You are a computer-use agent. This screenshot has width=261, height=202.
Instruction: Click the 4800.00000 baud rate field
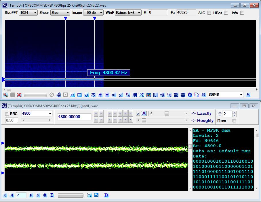pos(74,117)
